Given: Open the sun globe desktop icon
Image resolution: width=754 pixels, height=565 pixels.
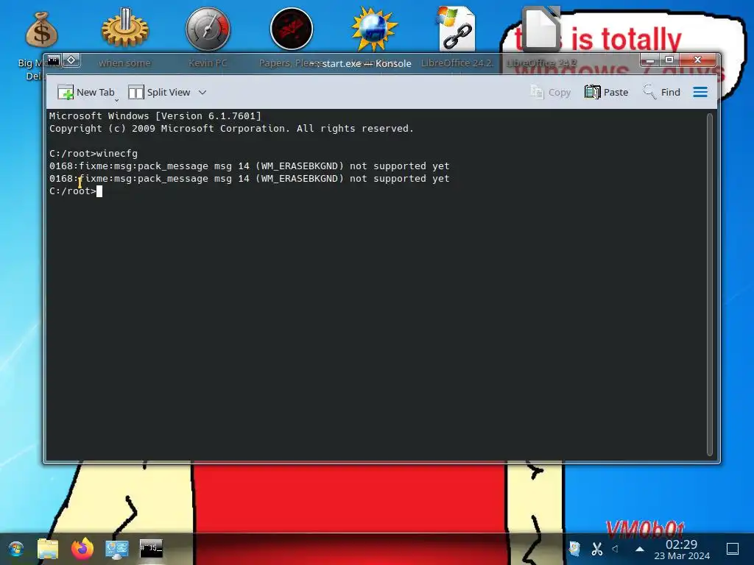Looking at the screenshot, I should (374, 29).
